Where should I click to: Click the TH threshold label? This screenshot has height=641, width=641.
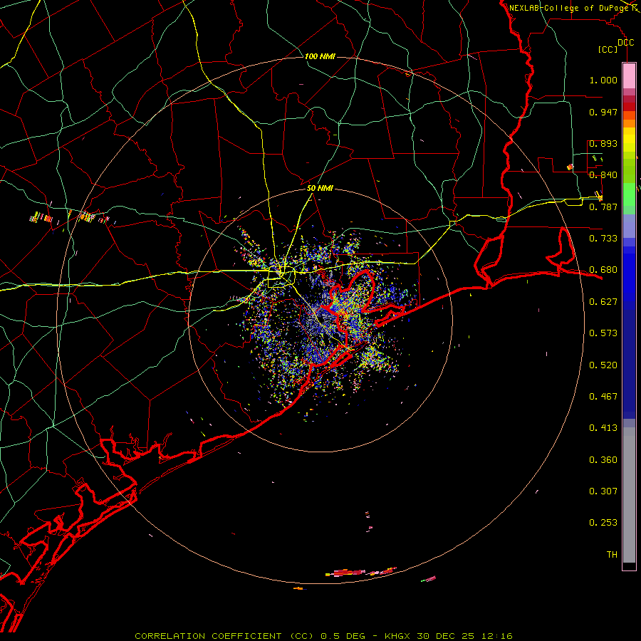[x=612, y=555]
